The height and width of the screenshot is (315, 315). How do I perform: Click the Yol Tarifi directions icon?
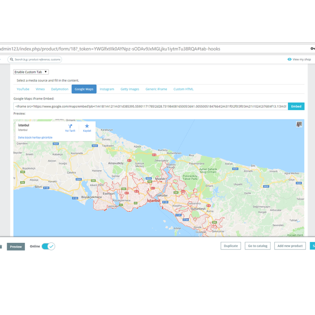70,126
